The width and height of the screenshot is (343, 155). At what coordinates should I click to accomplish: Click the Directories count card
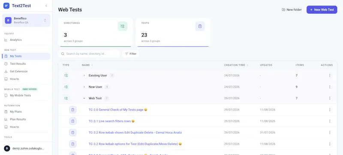(x=95, y=32)
